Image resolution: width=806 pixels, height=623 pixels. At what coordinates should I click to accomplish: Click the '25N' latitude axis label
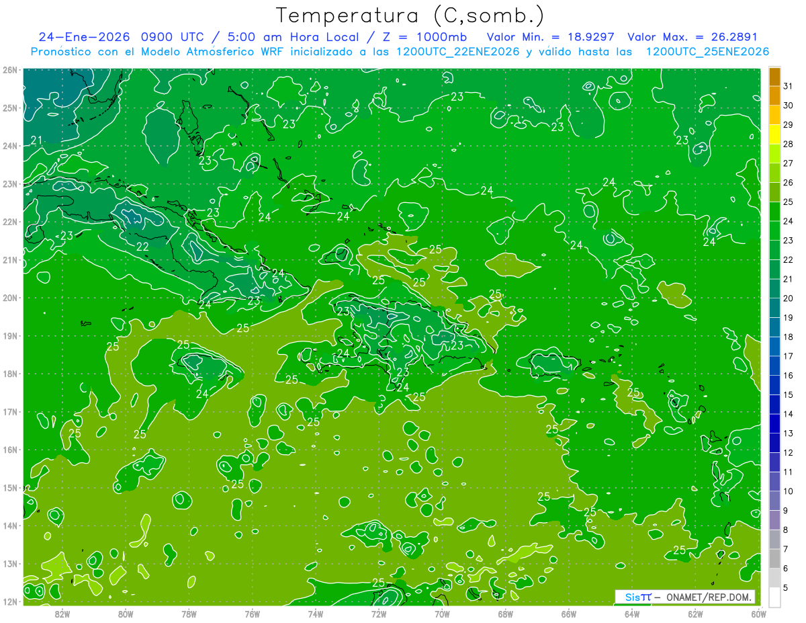pos(10,108)
